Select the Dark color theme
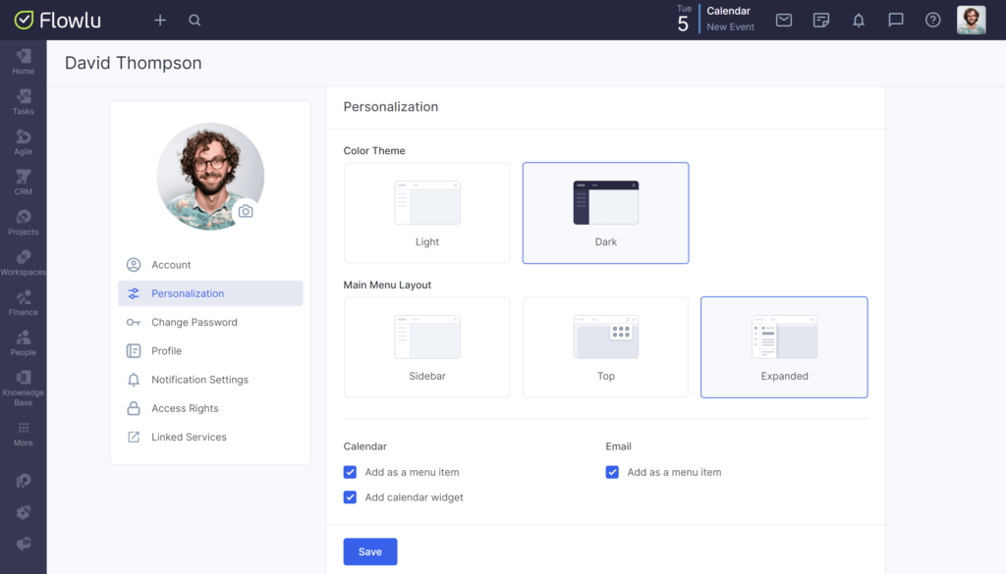The height and width of the screenshot is (574, 1006). pos(605,213)
